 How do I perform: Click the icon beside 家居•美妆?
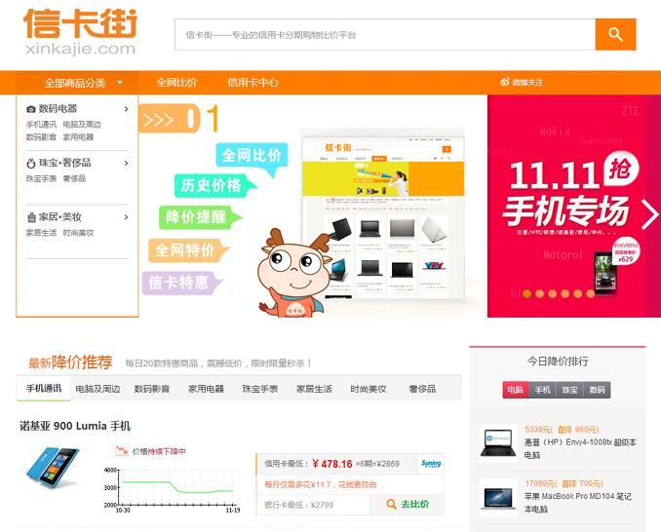tap(31, 217)
